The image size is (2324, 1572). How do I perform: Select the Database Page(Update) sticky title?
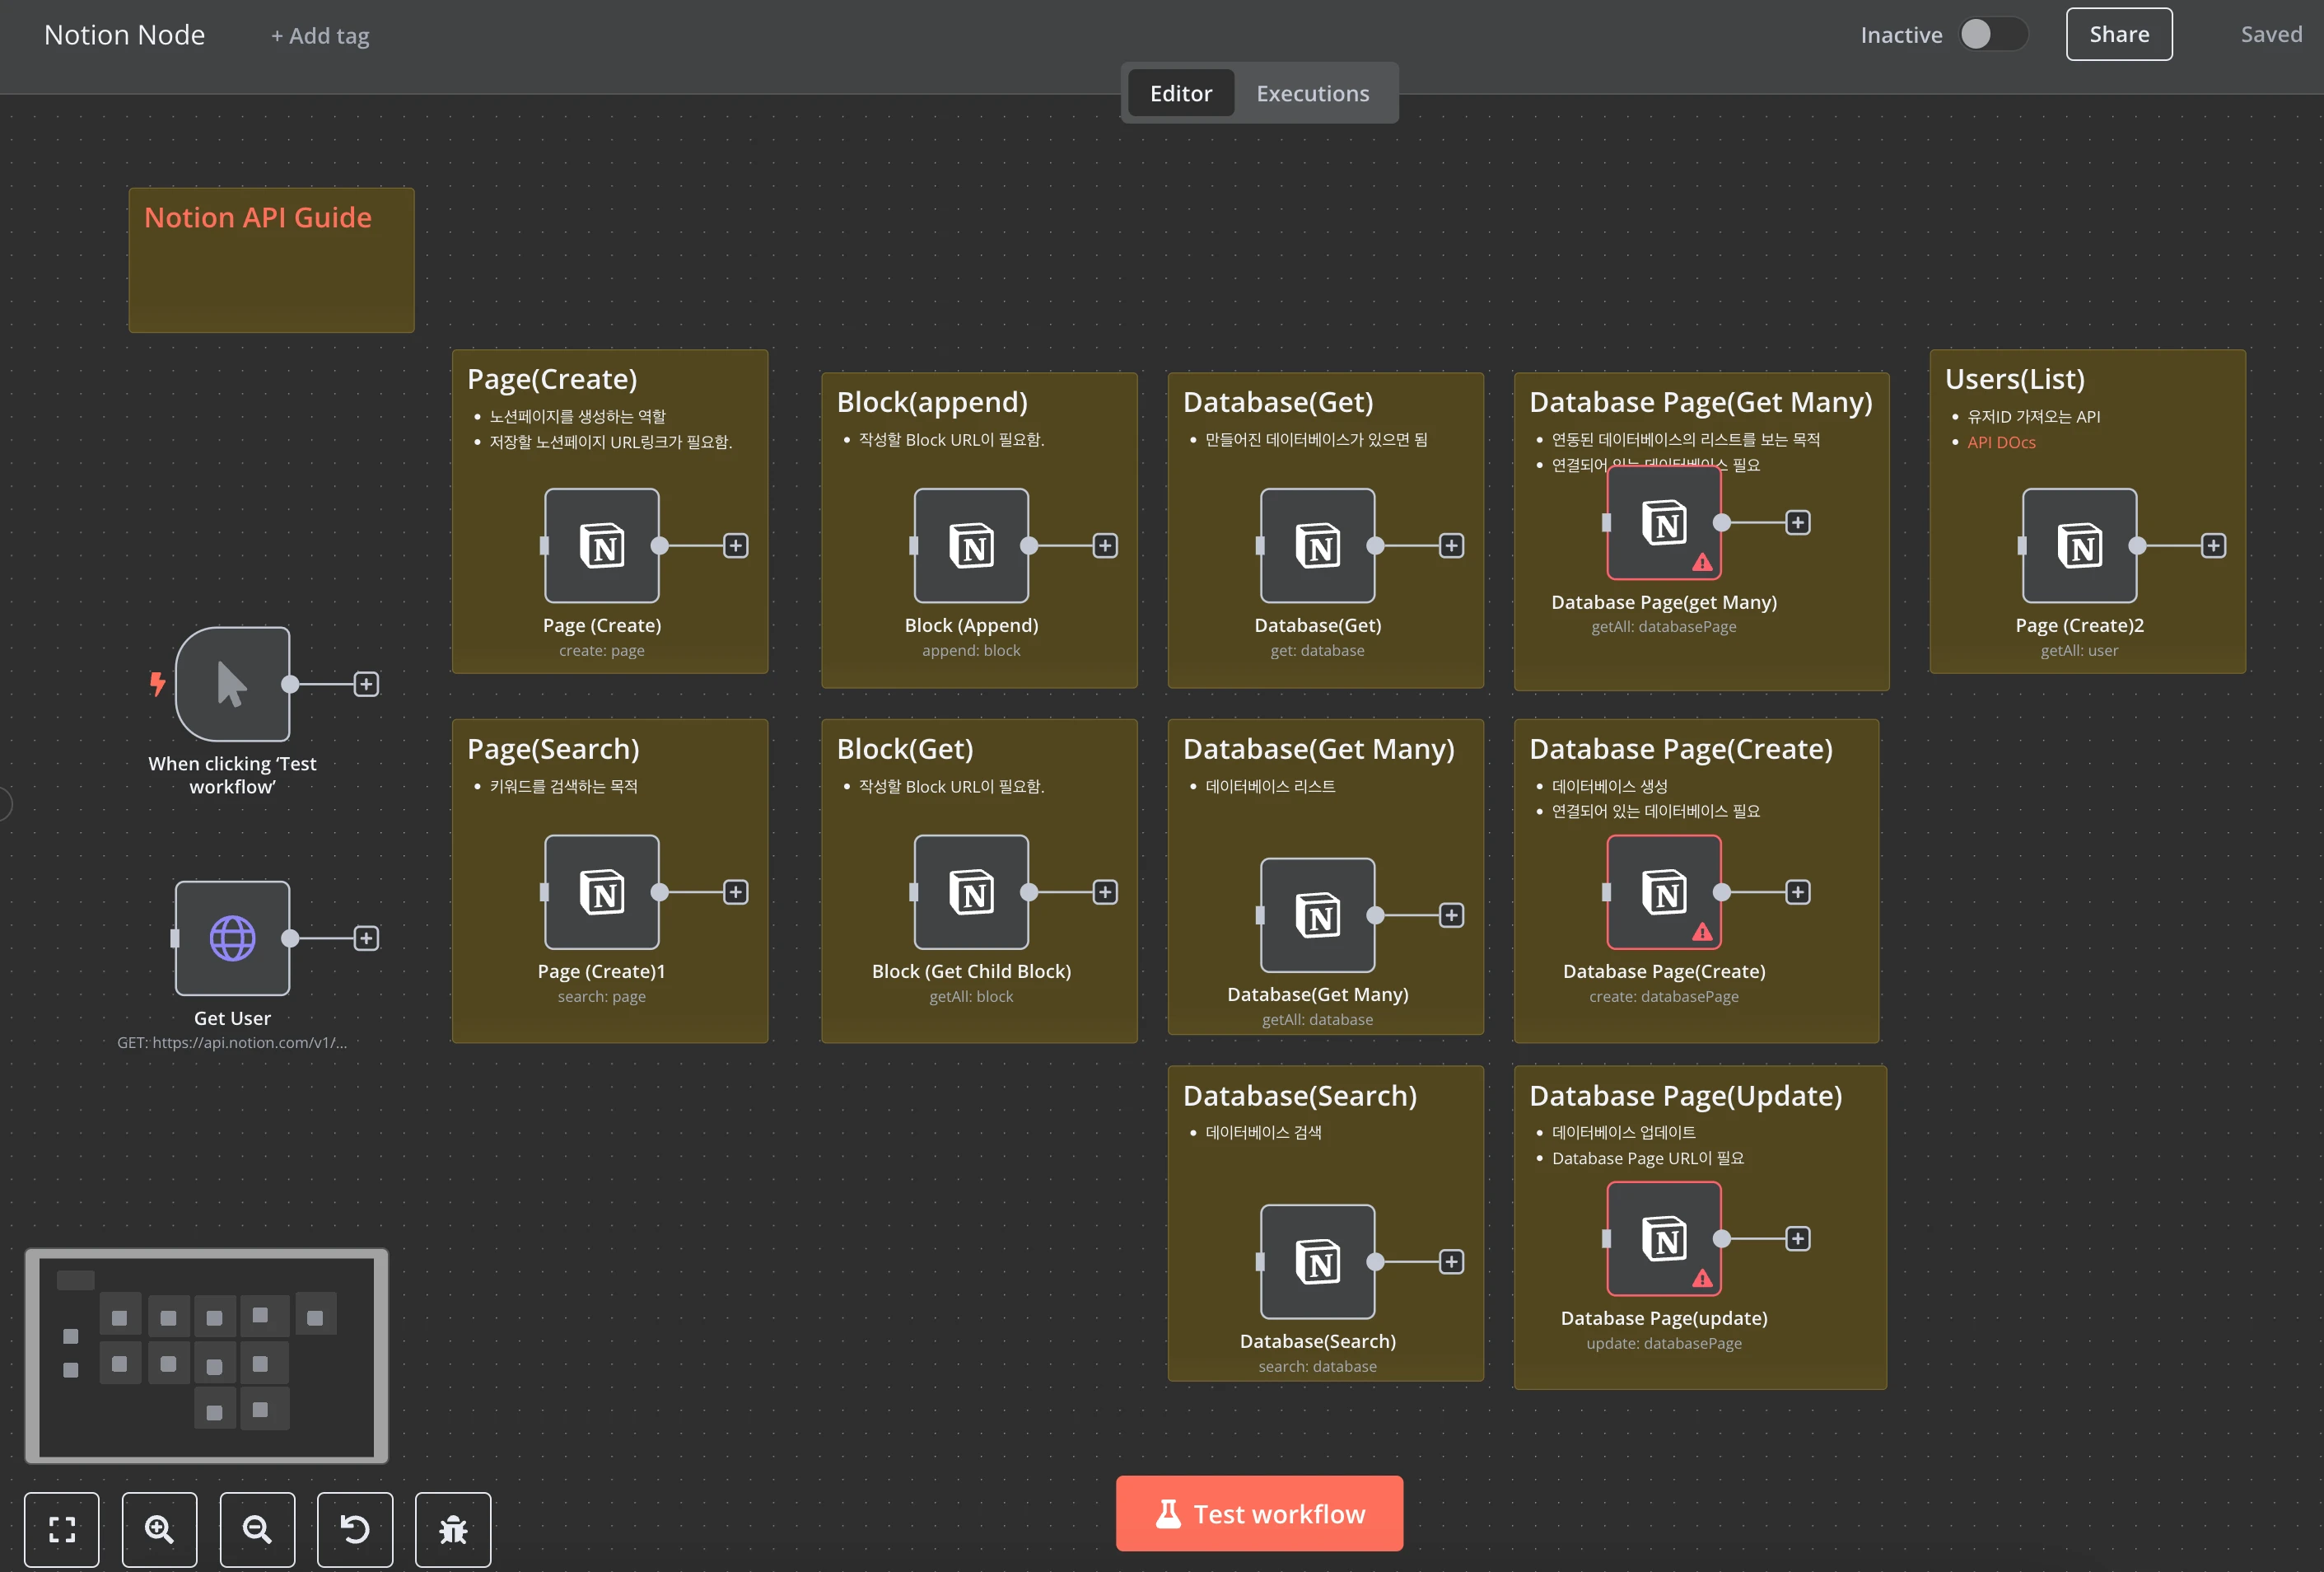[1685, 1096]
